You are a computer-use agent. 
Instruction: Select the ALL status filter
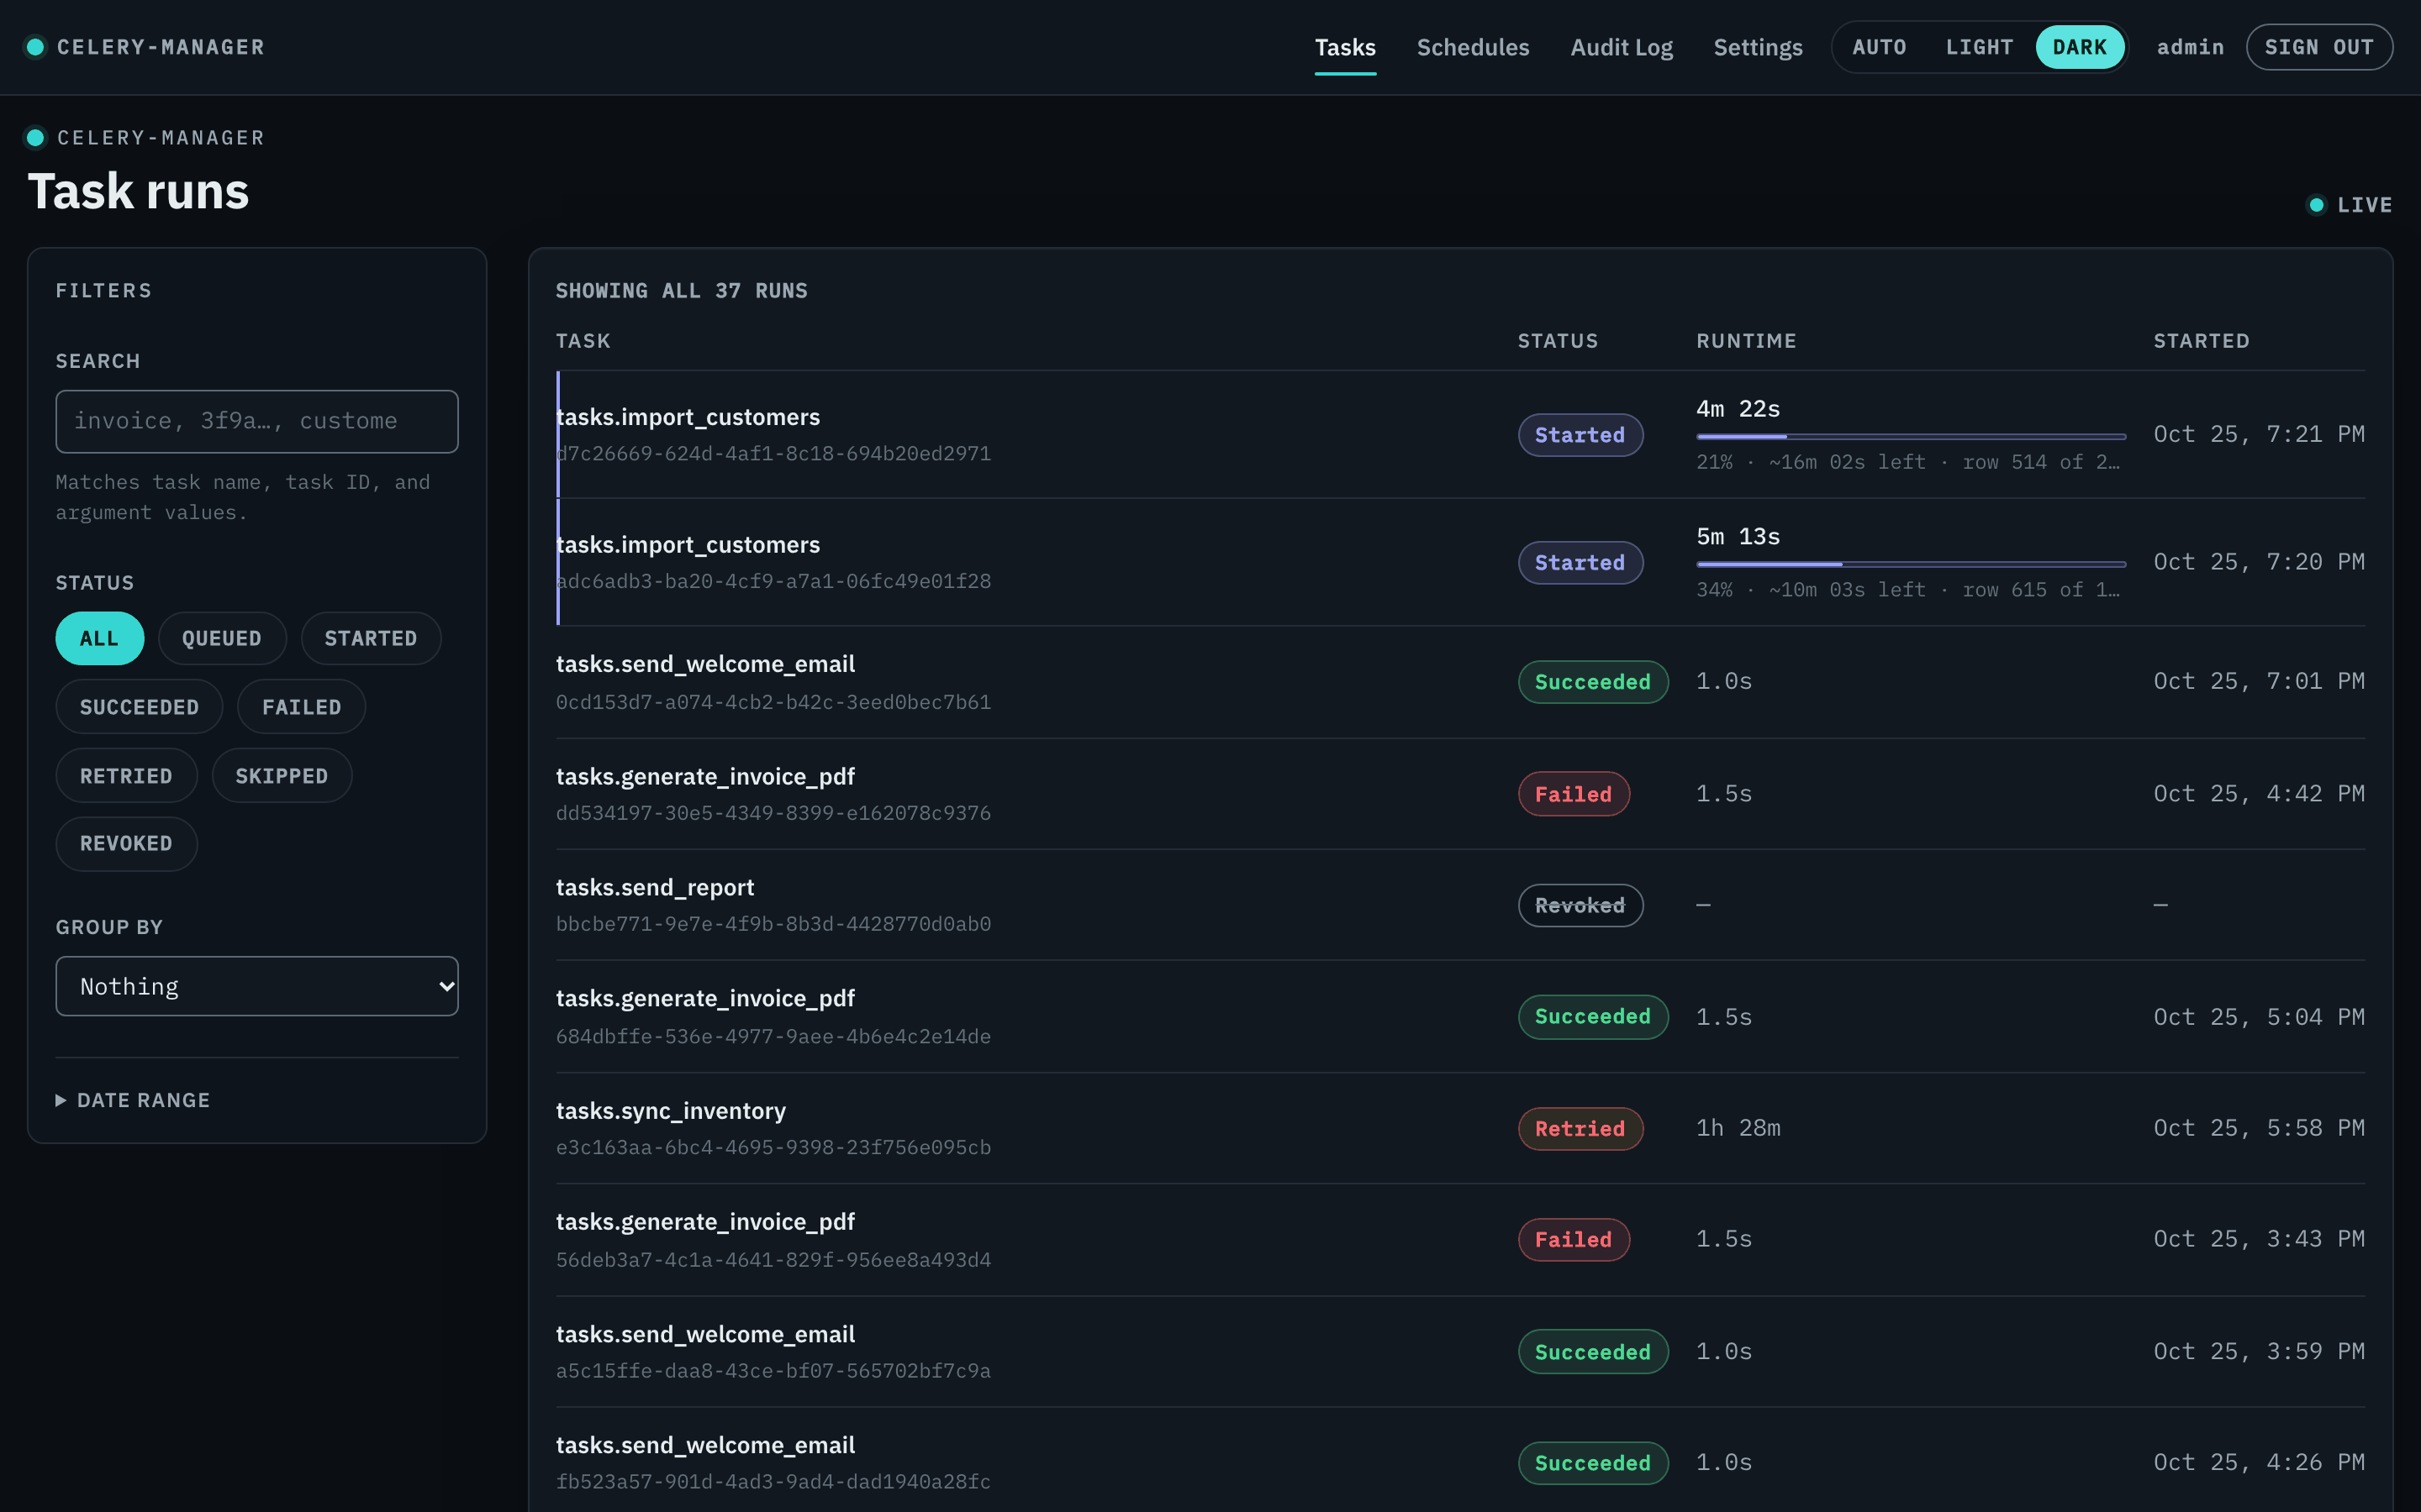point(99,638)
